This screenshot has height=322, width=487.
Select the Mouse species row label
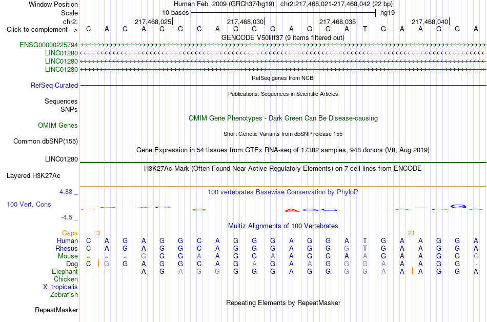(x=68, y=256)
